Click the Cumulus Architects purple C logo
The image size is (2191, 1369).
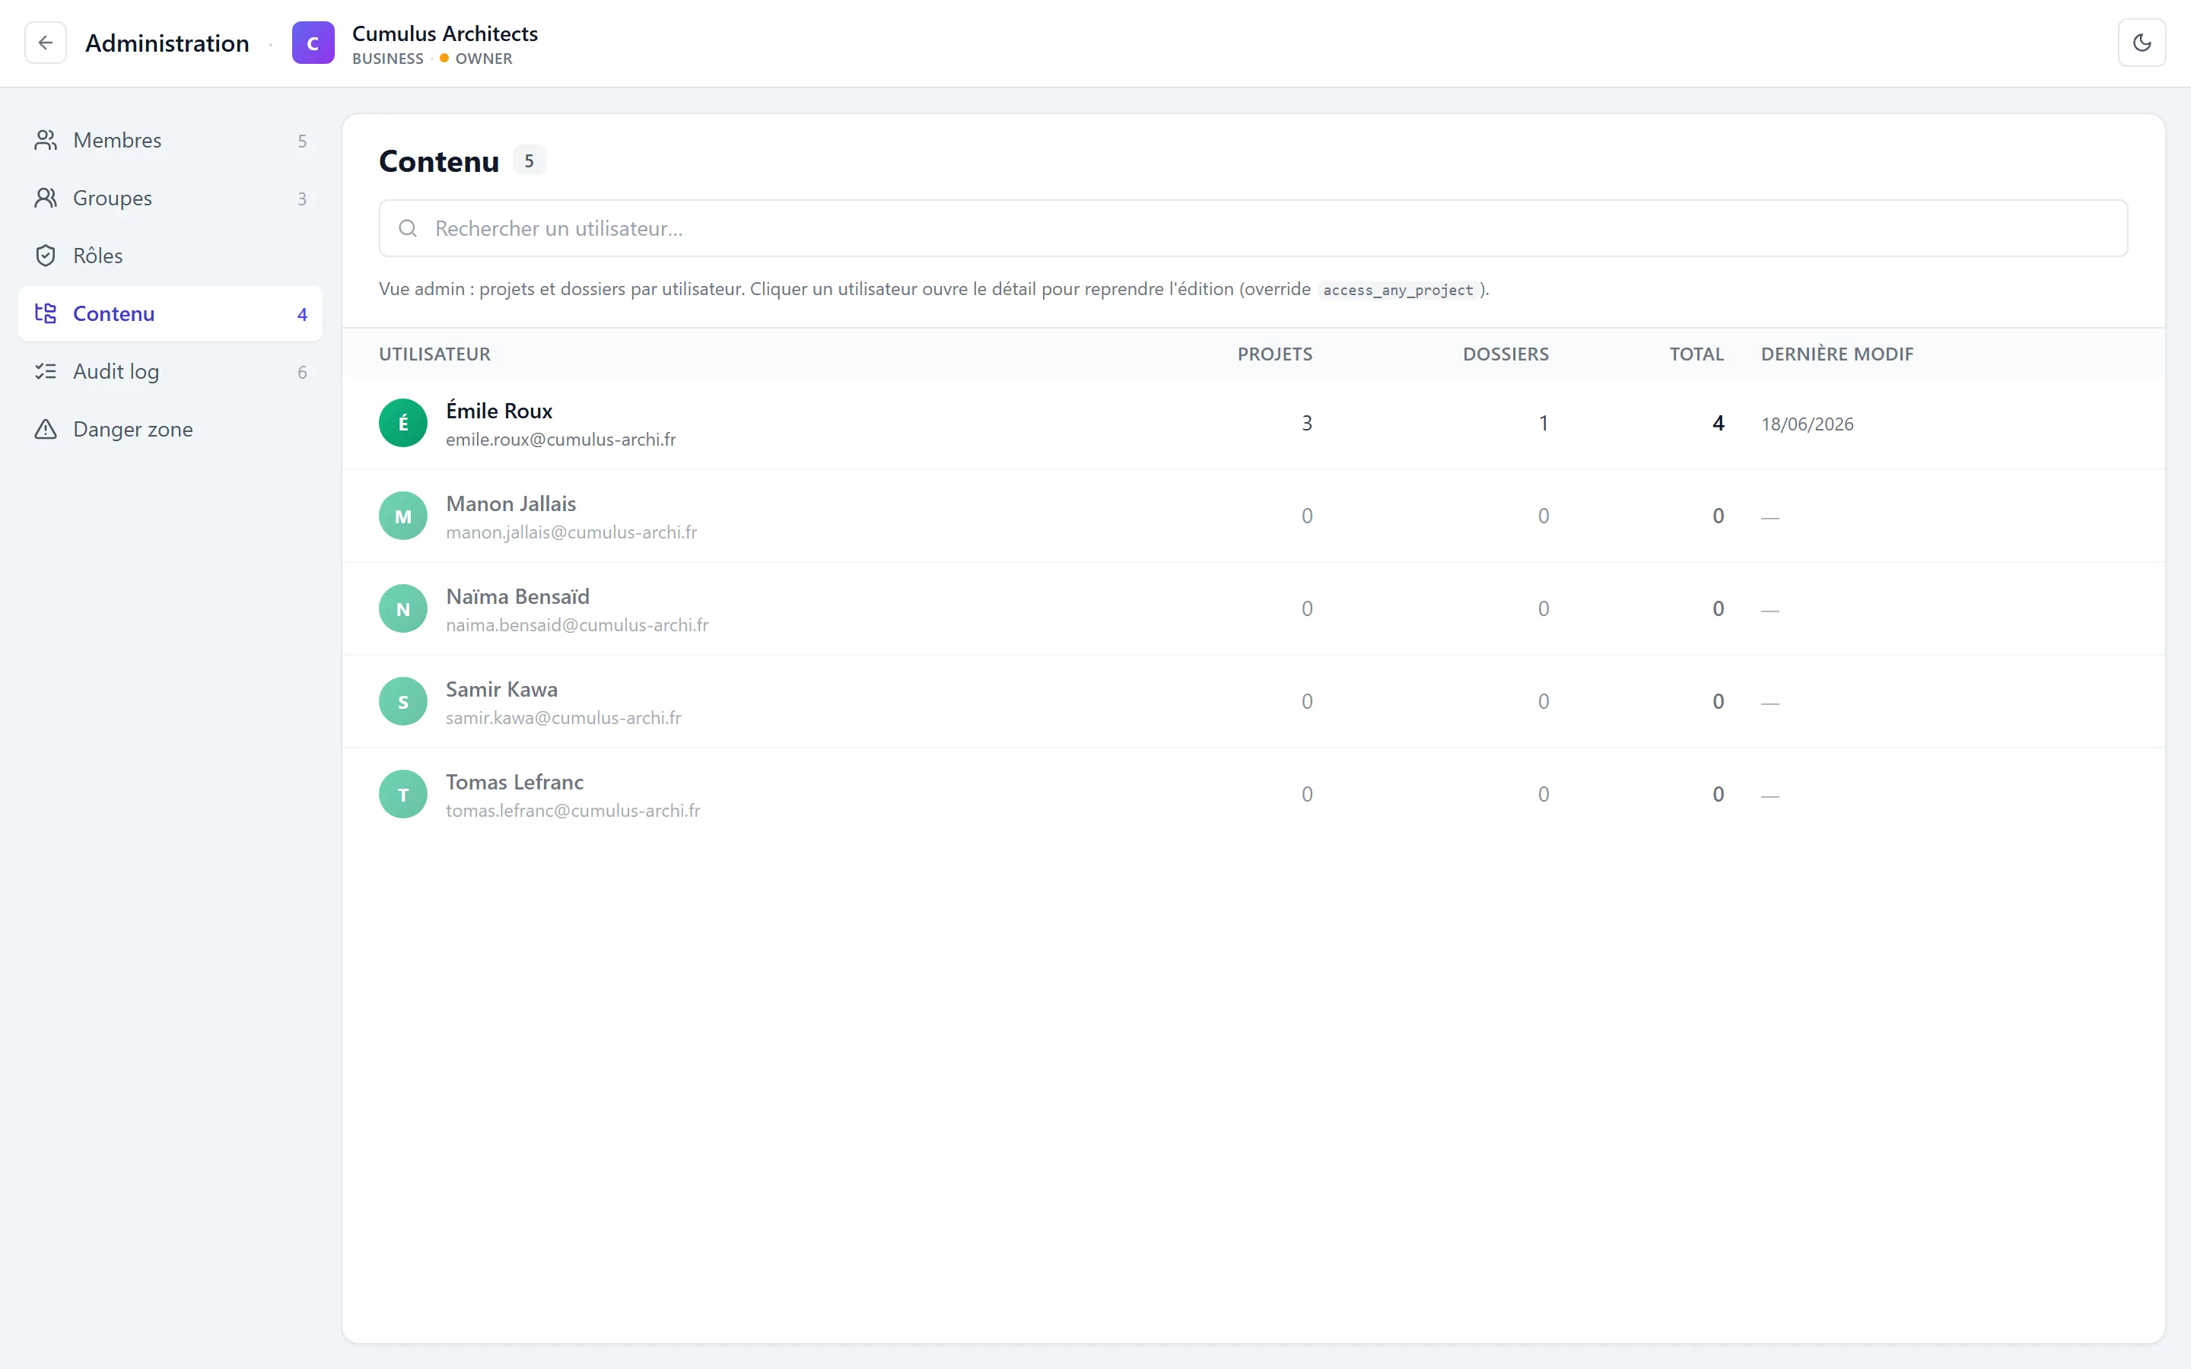click(313, 43)
